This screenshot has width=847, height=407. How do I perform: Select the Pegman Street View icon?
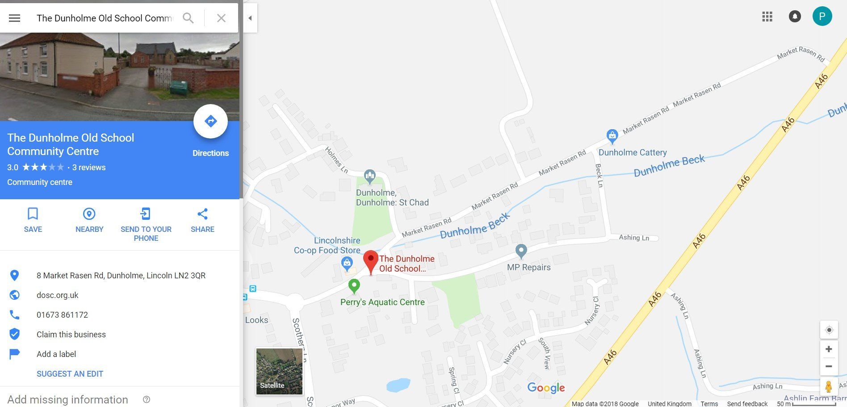click(x=829, y=386)
